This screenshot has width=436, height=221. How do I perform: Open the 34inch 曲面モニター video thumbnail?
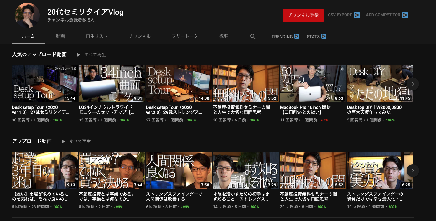point(112,84)
